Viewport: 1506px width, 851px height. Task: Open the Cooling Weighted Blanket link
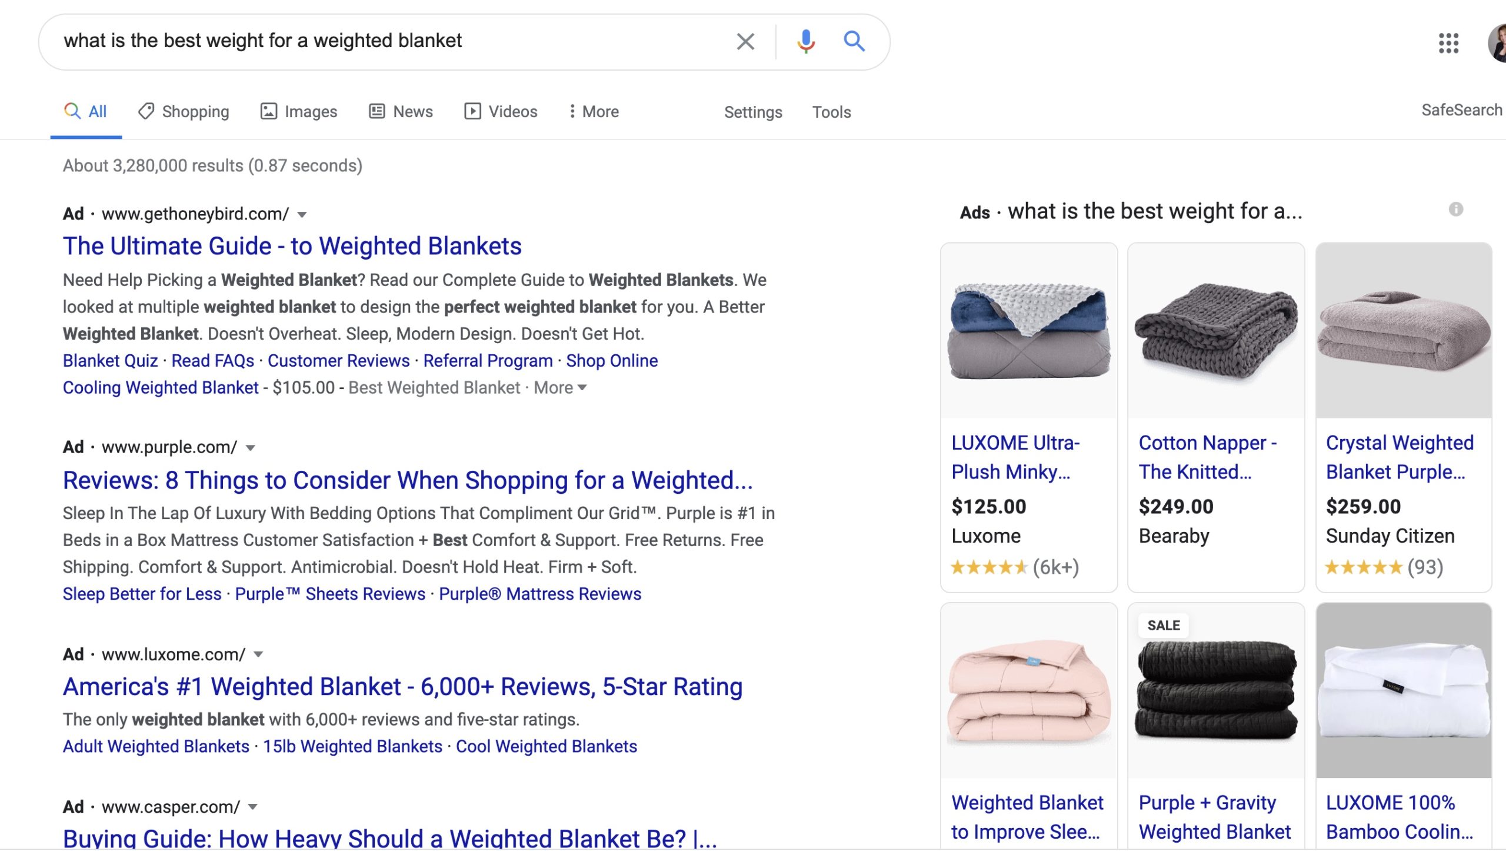(x=161, y=388)
